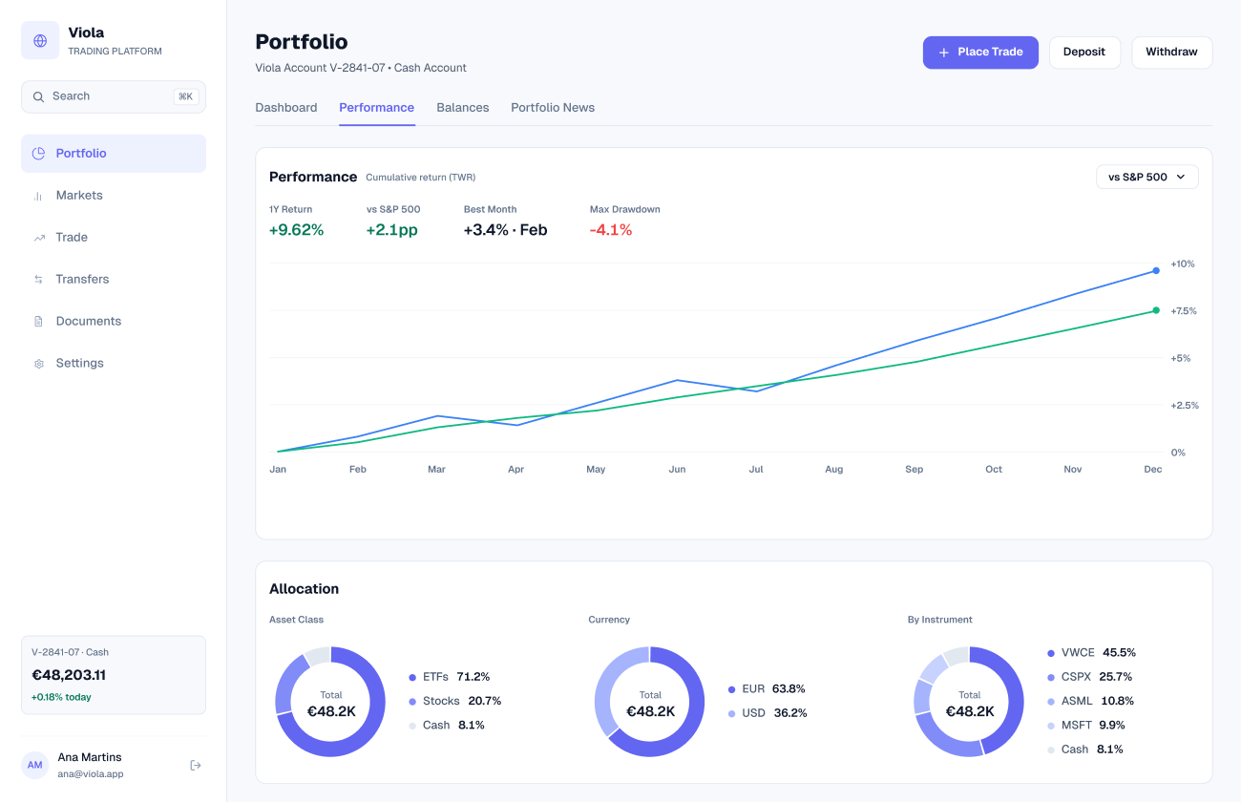This screenshot has width=1241, height=802.
Task: Click the vs S&P 500 value +2.1pp
Action: click(x=392, y=230)
